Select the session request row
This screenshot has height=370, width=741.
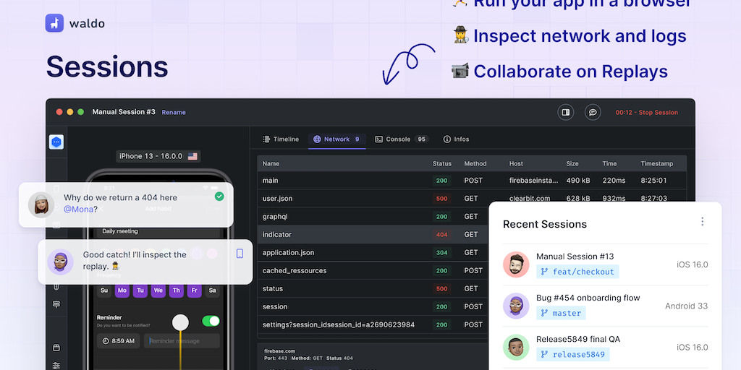(373, 306)
